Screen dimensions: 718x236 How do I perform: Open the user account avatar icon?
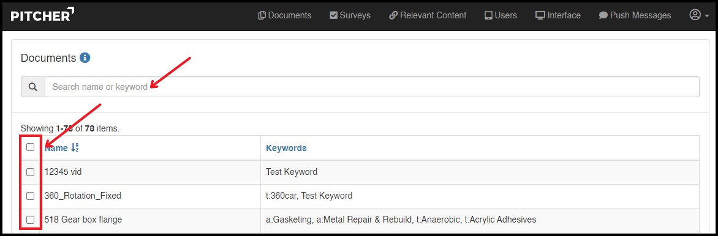(x=695, y=15)
